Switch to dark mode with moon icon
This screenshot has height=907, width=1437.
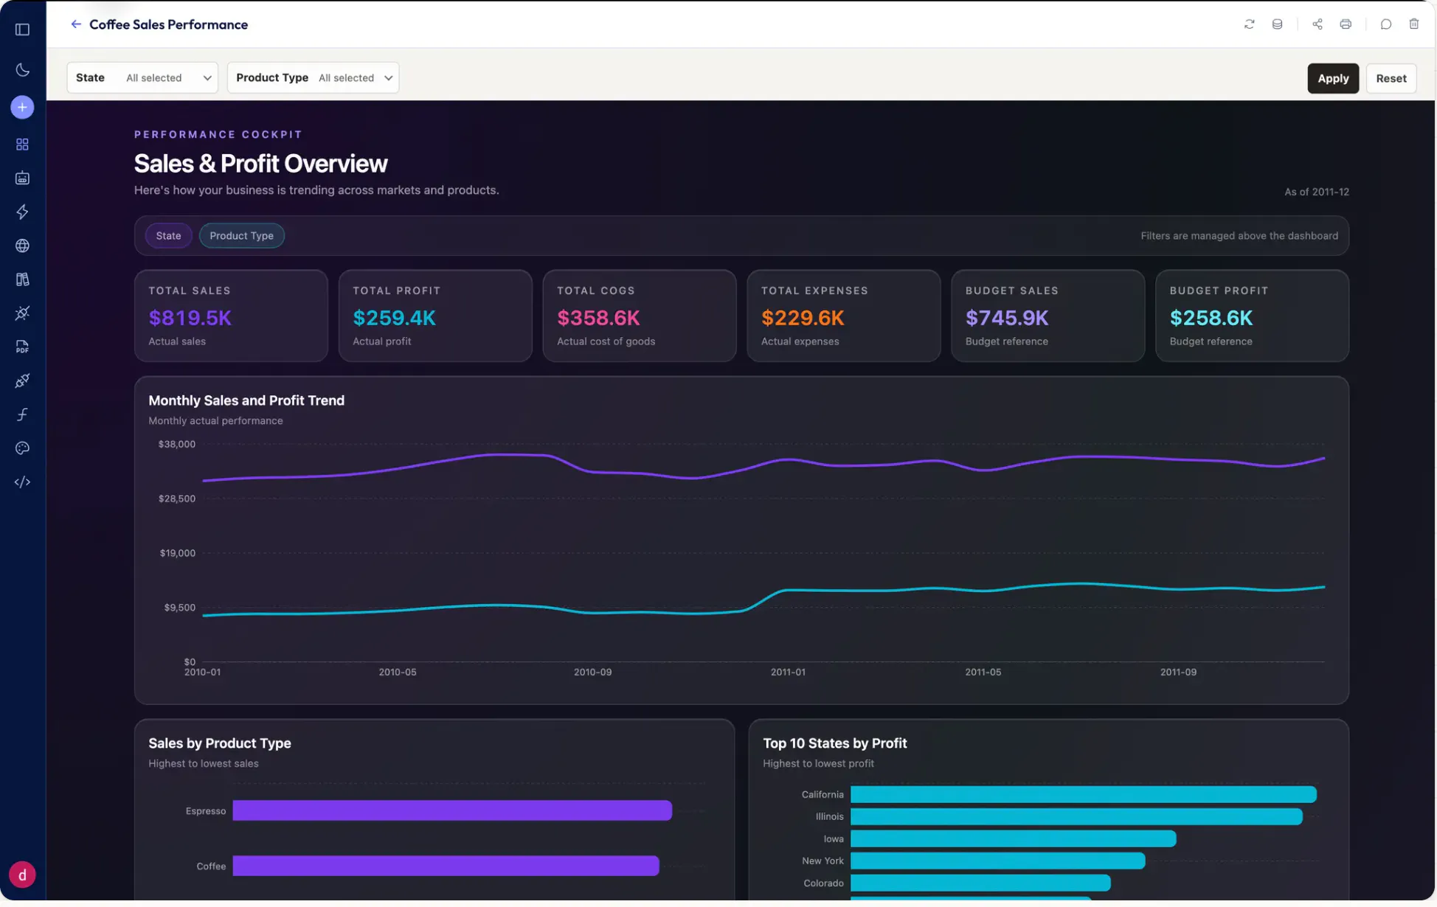click(x=22, y=70)
